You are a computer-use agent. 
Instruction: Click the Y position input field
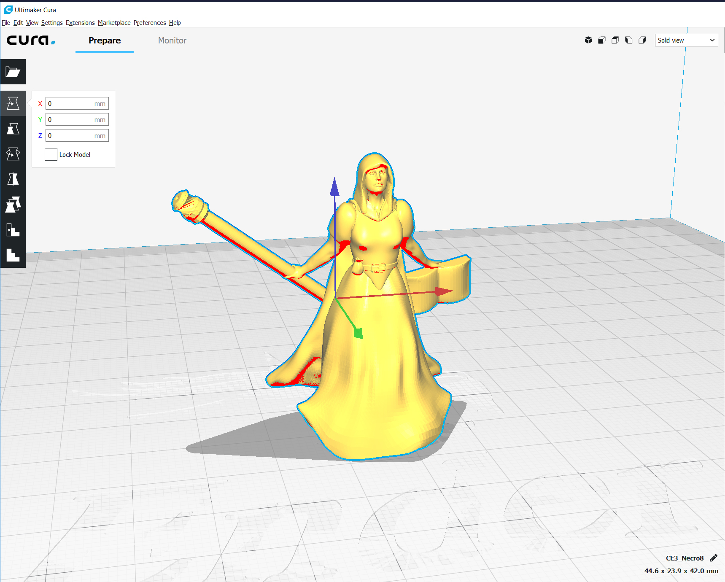pyautogui.click(x=77, y=119)
